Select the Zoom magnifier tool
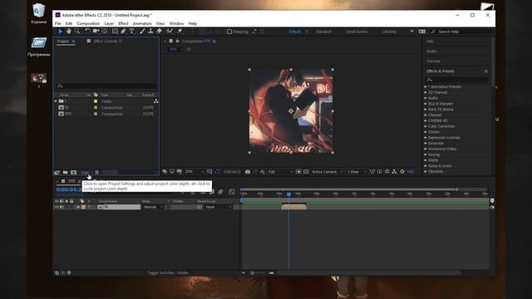Screen dimensions: 532x299 77,32
